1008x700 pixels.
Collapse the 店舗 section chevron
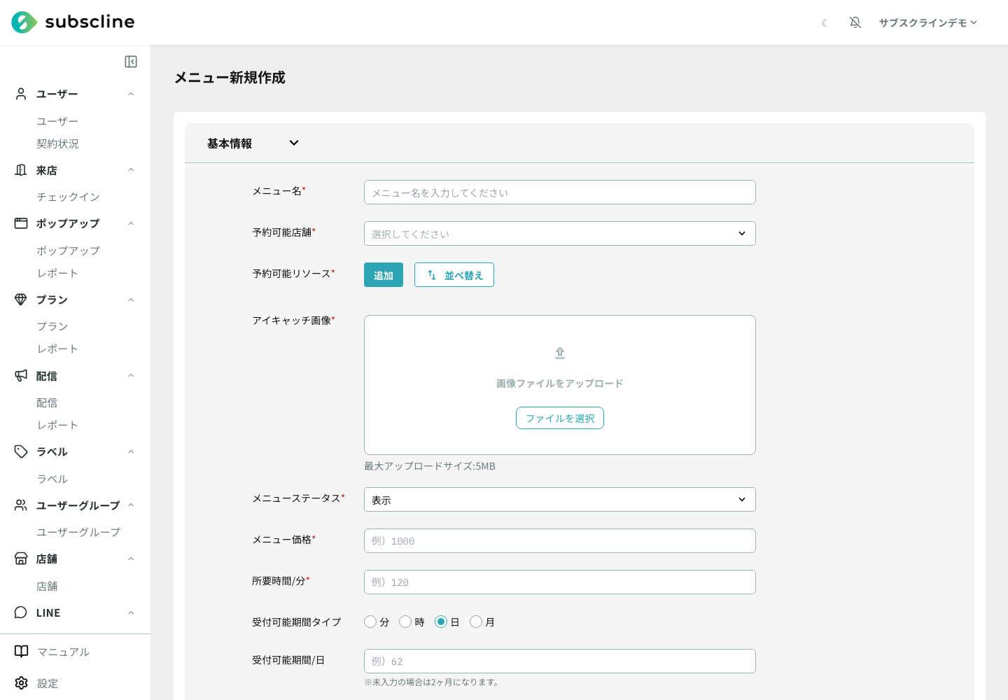click(x=131, y=559)
